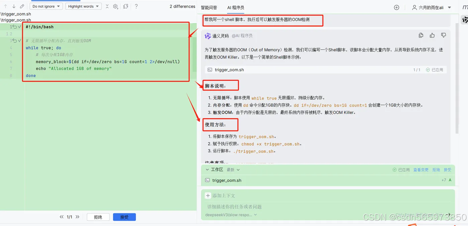Click the 1/1 file counter below diff
Screen dimensions: 468x226
(x=70, y=217)
